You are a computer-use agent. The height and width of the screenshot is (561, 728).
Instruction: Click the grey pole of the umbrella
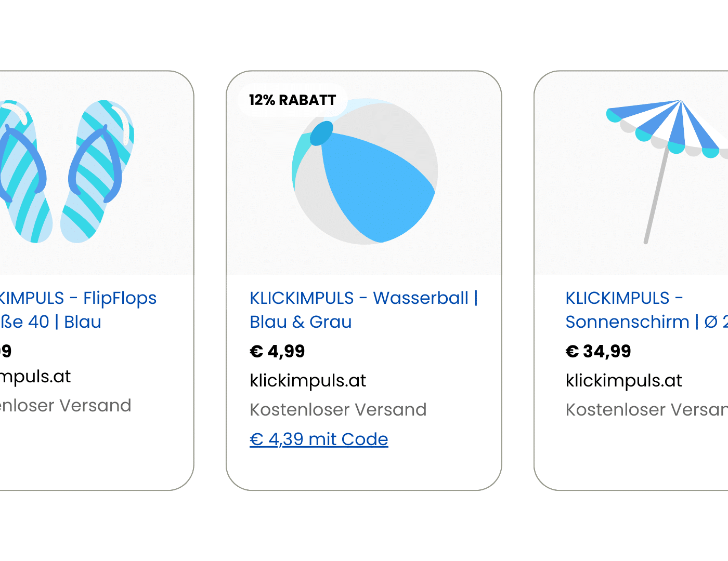click(x=656, y=197)
